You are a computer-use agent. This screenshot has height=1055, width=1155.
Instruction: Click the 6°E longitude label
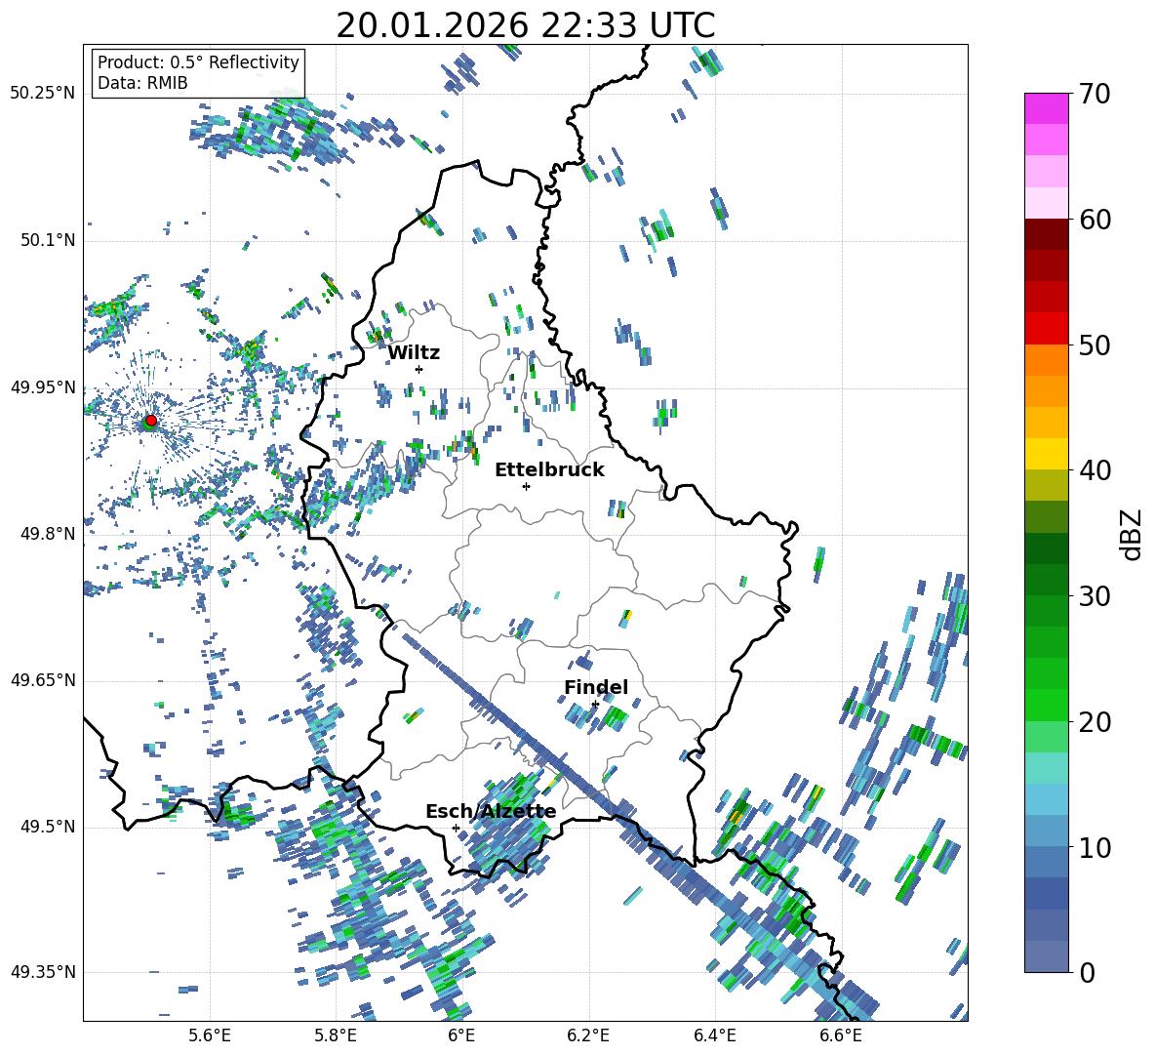point(461,1036)
